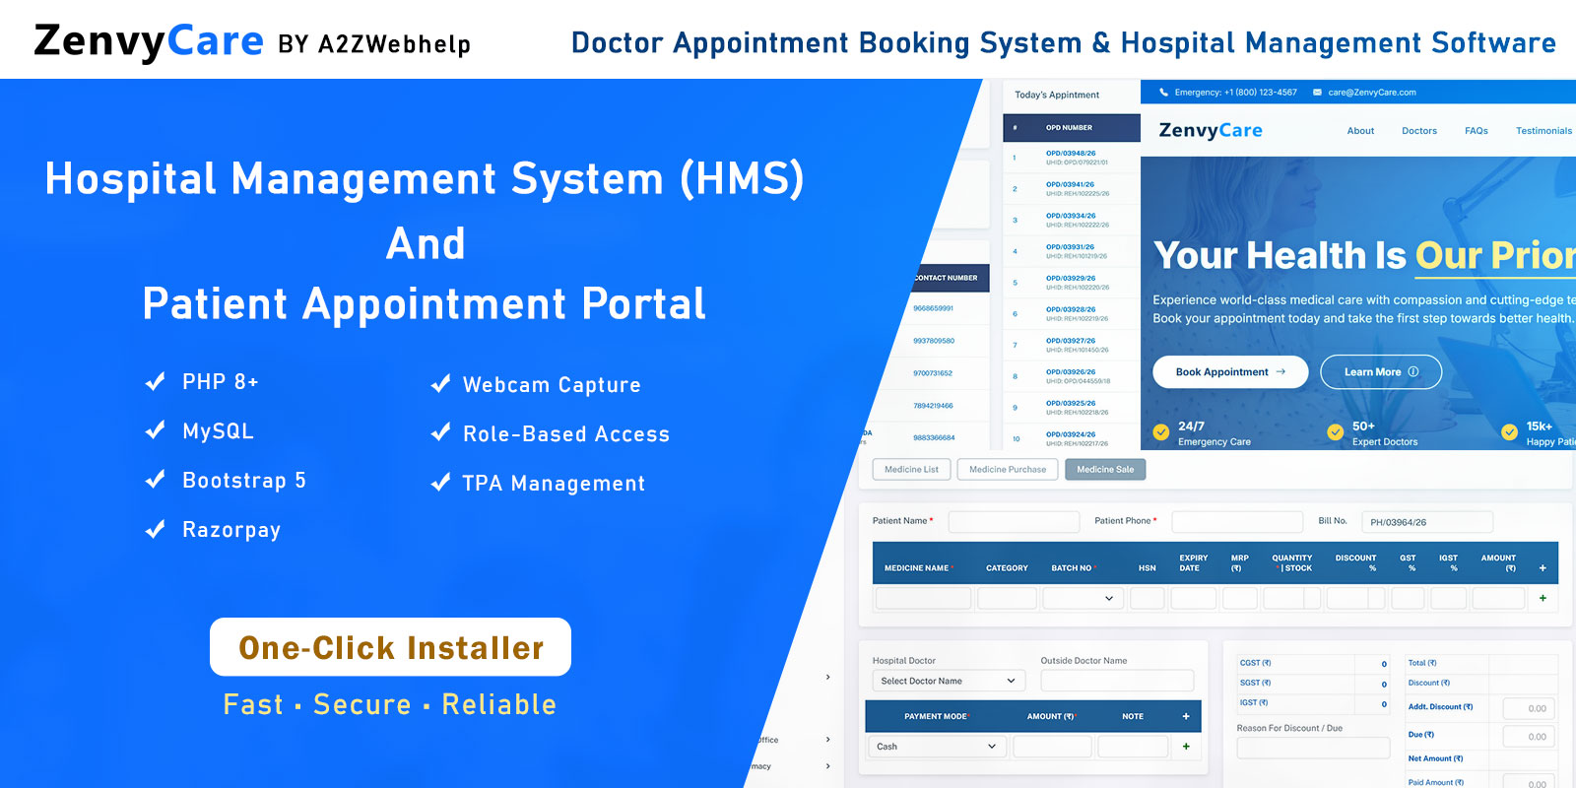Viewport: 1576px width, 788px height.
Task: Expand the topmost sidebar chevron near Hospital Doctor
Action: [x=827, y=677]
